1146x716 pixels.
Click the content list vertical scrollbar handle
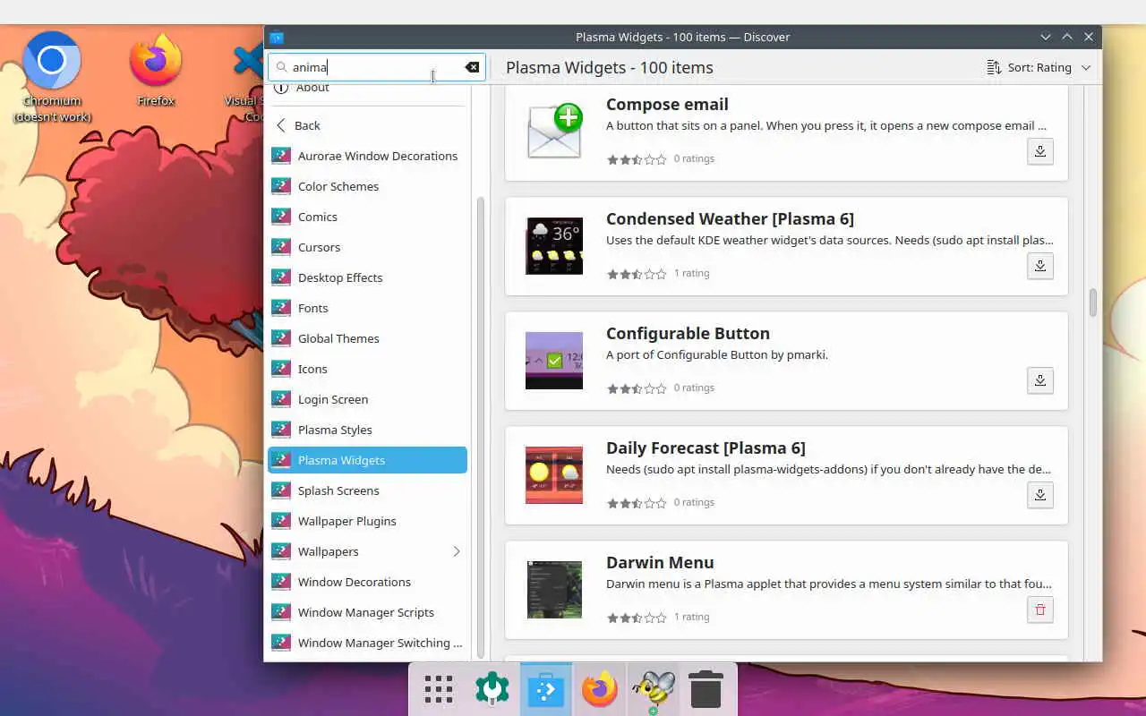click(x=1092, y=303)
